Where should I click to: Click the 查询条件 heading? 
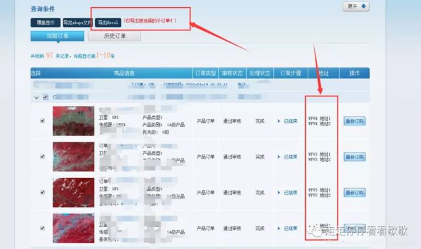pos(43,9)
